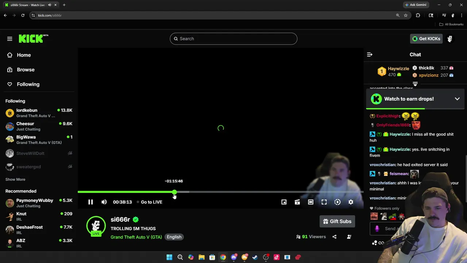Switch the player to fullscreen
This screenshot has width=467, height=263.
click(324, 202)
